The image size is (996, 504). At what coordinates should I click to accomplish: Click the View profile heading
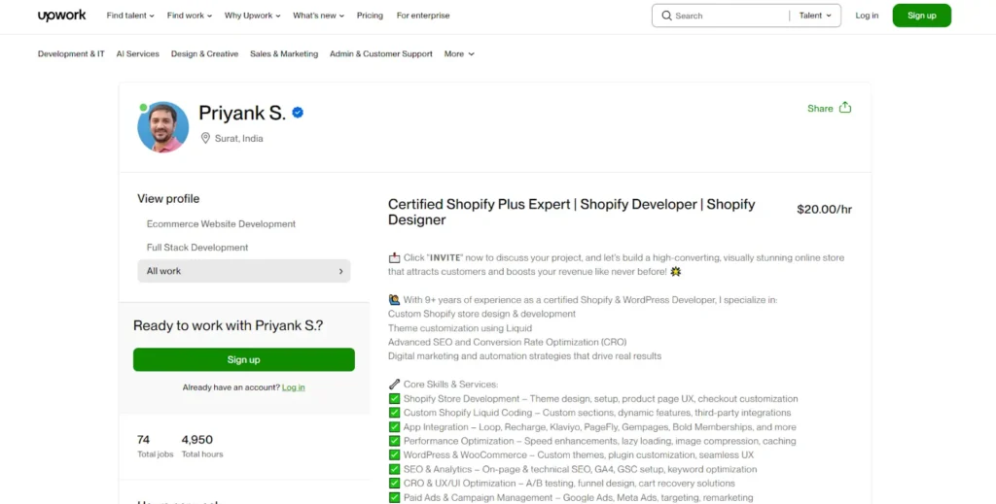(168, 198)
